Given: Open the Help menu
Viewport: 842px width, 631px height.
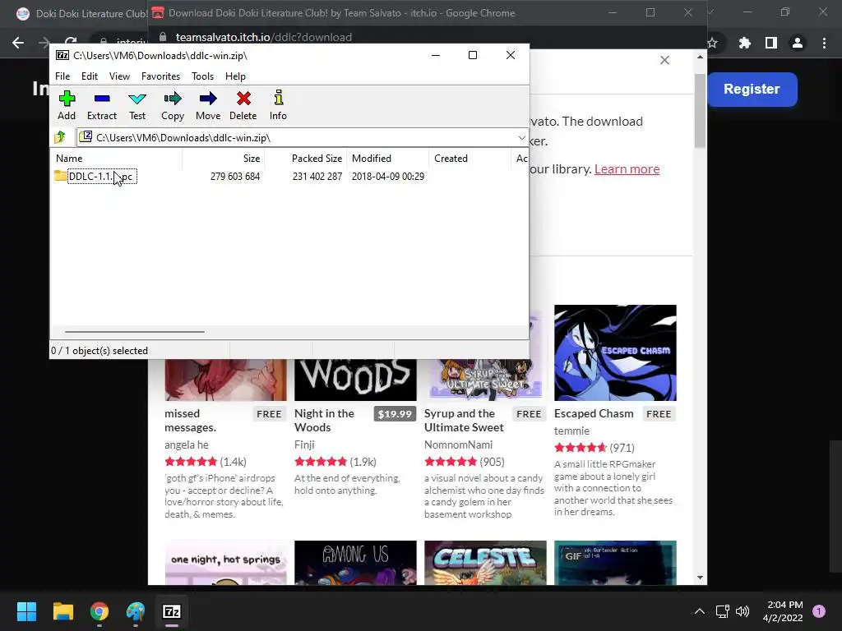Looking at the screenshot, I should [x=235, y=76].
